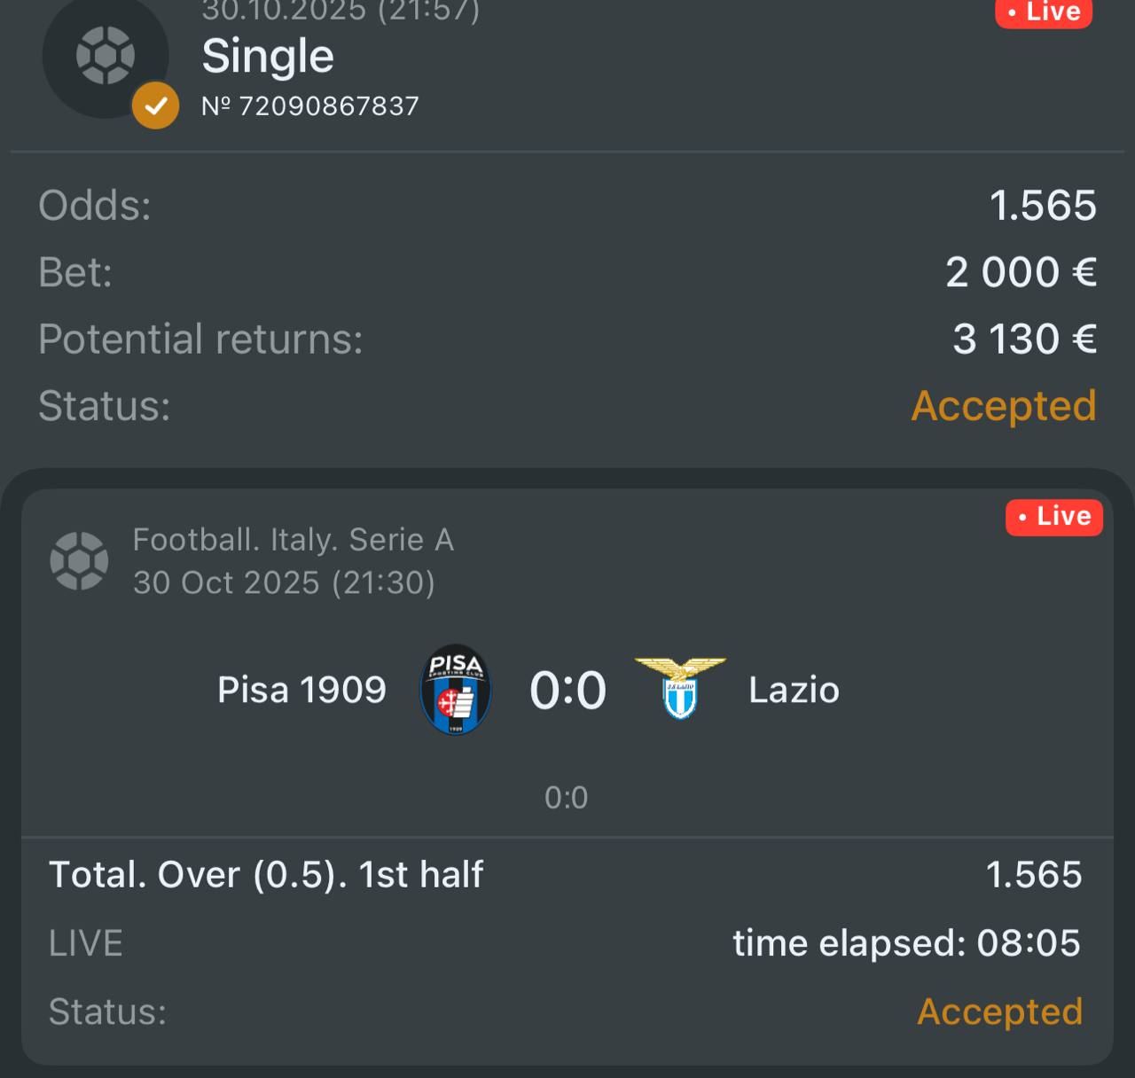Tap the 2 000 € bet amount

pos(1021,272)
